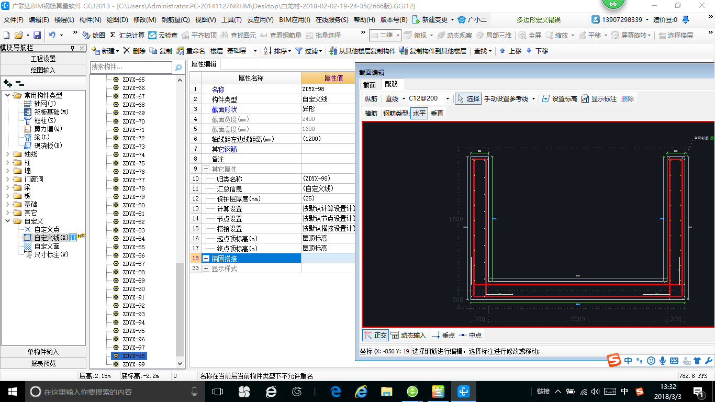Viewport: 715px width, 402px height.
Task: Click the collapse-all minus icon in navigator
Action: point(19,83)
